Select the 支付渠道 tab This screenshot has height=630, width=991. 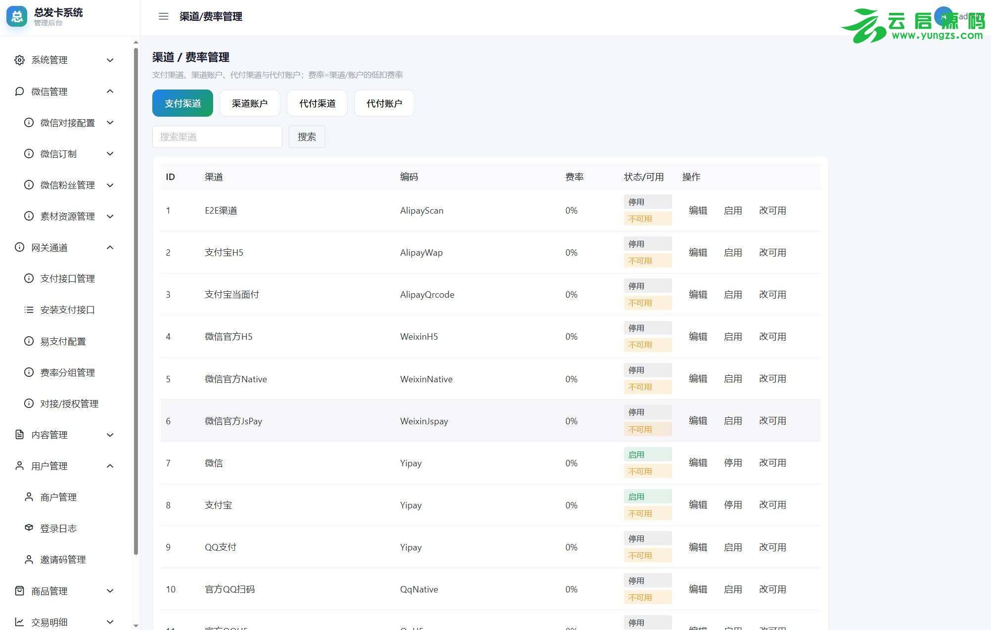point(182,103)
